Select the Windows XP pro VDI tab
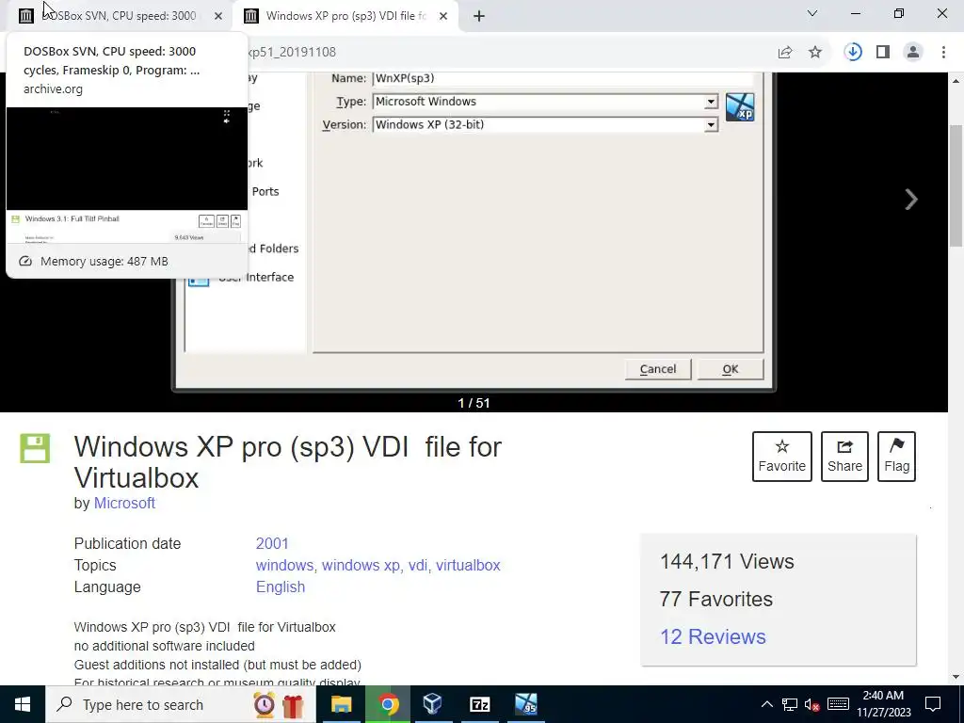This screenshot has width=964, height=723. click(x=345, y=16)
